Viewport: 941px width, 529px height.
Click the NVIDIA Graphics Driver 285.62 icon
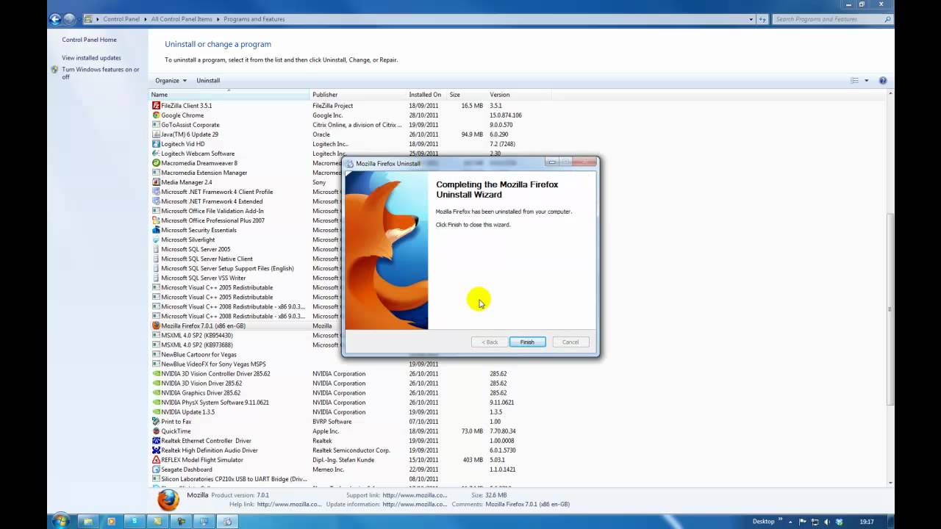[x=156, y=393]
